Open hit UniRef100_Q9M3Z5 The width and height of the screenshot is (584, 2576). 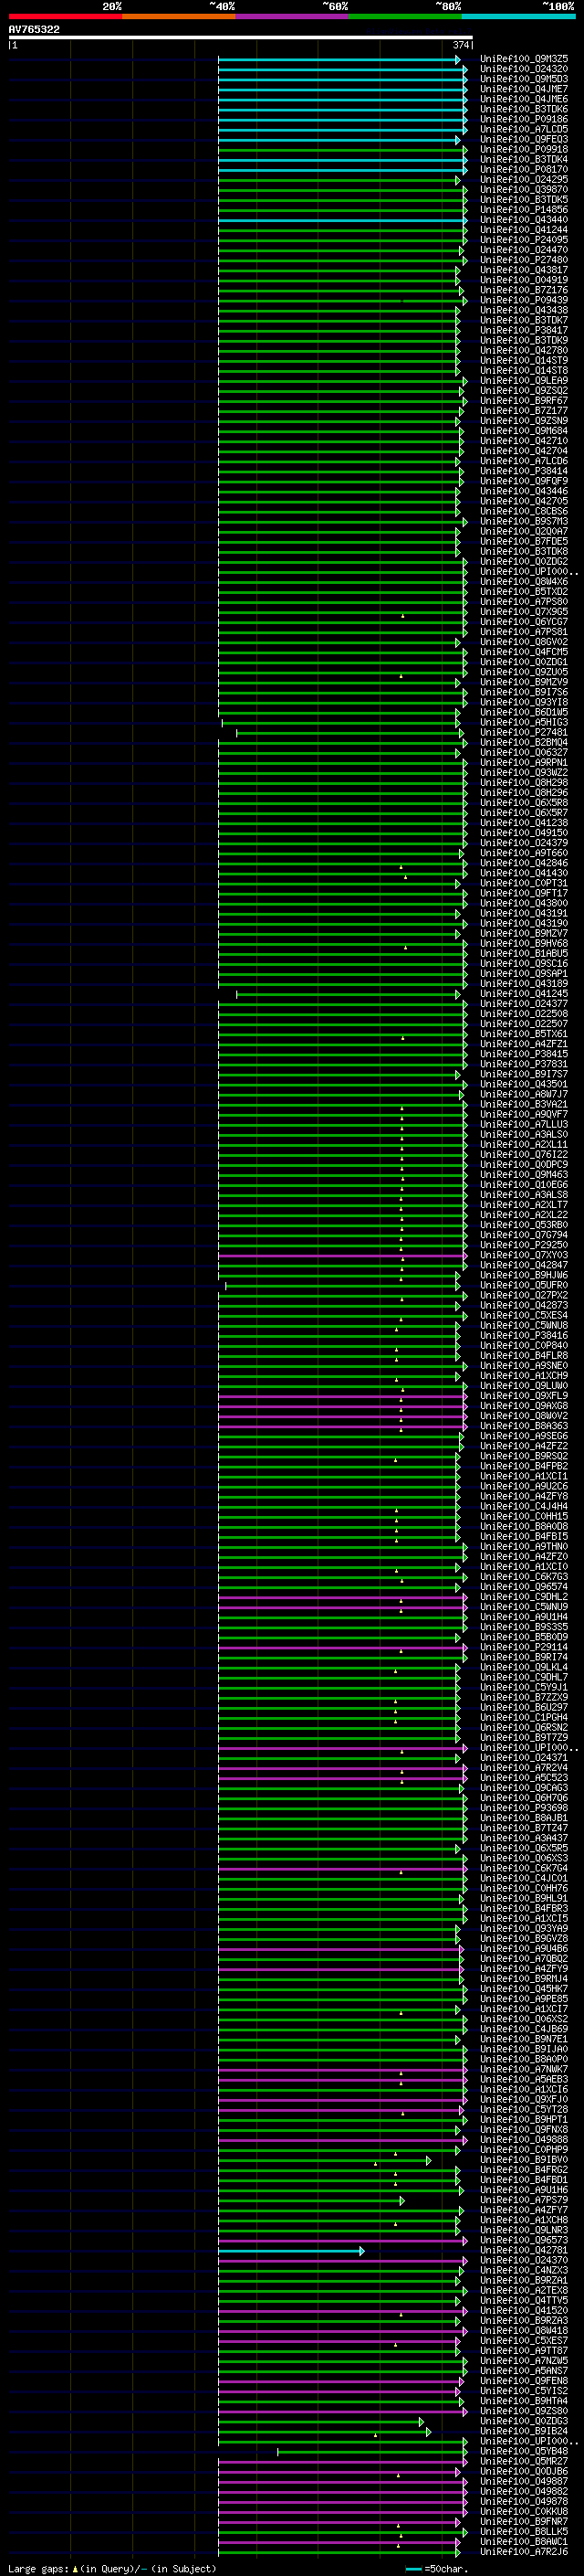(x=523, y=59)
